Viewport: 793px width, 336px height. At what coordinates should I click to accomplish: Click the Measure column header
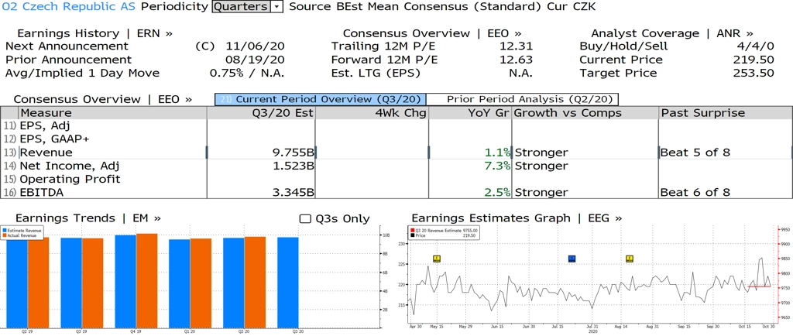[112, 113]
